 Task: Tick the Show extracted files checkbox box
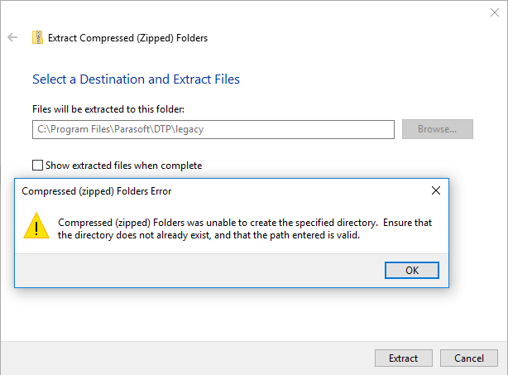coord(37,166)
